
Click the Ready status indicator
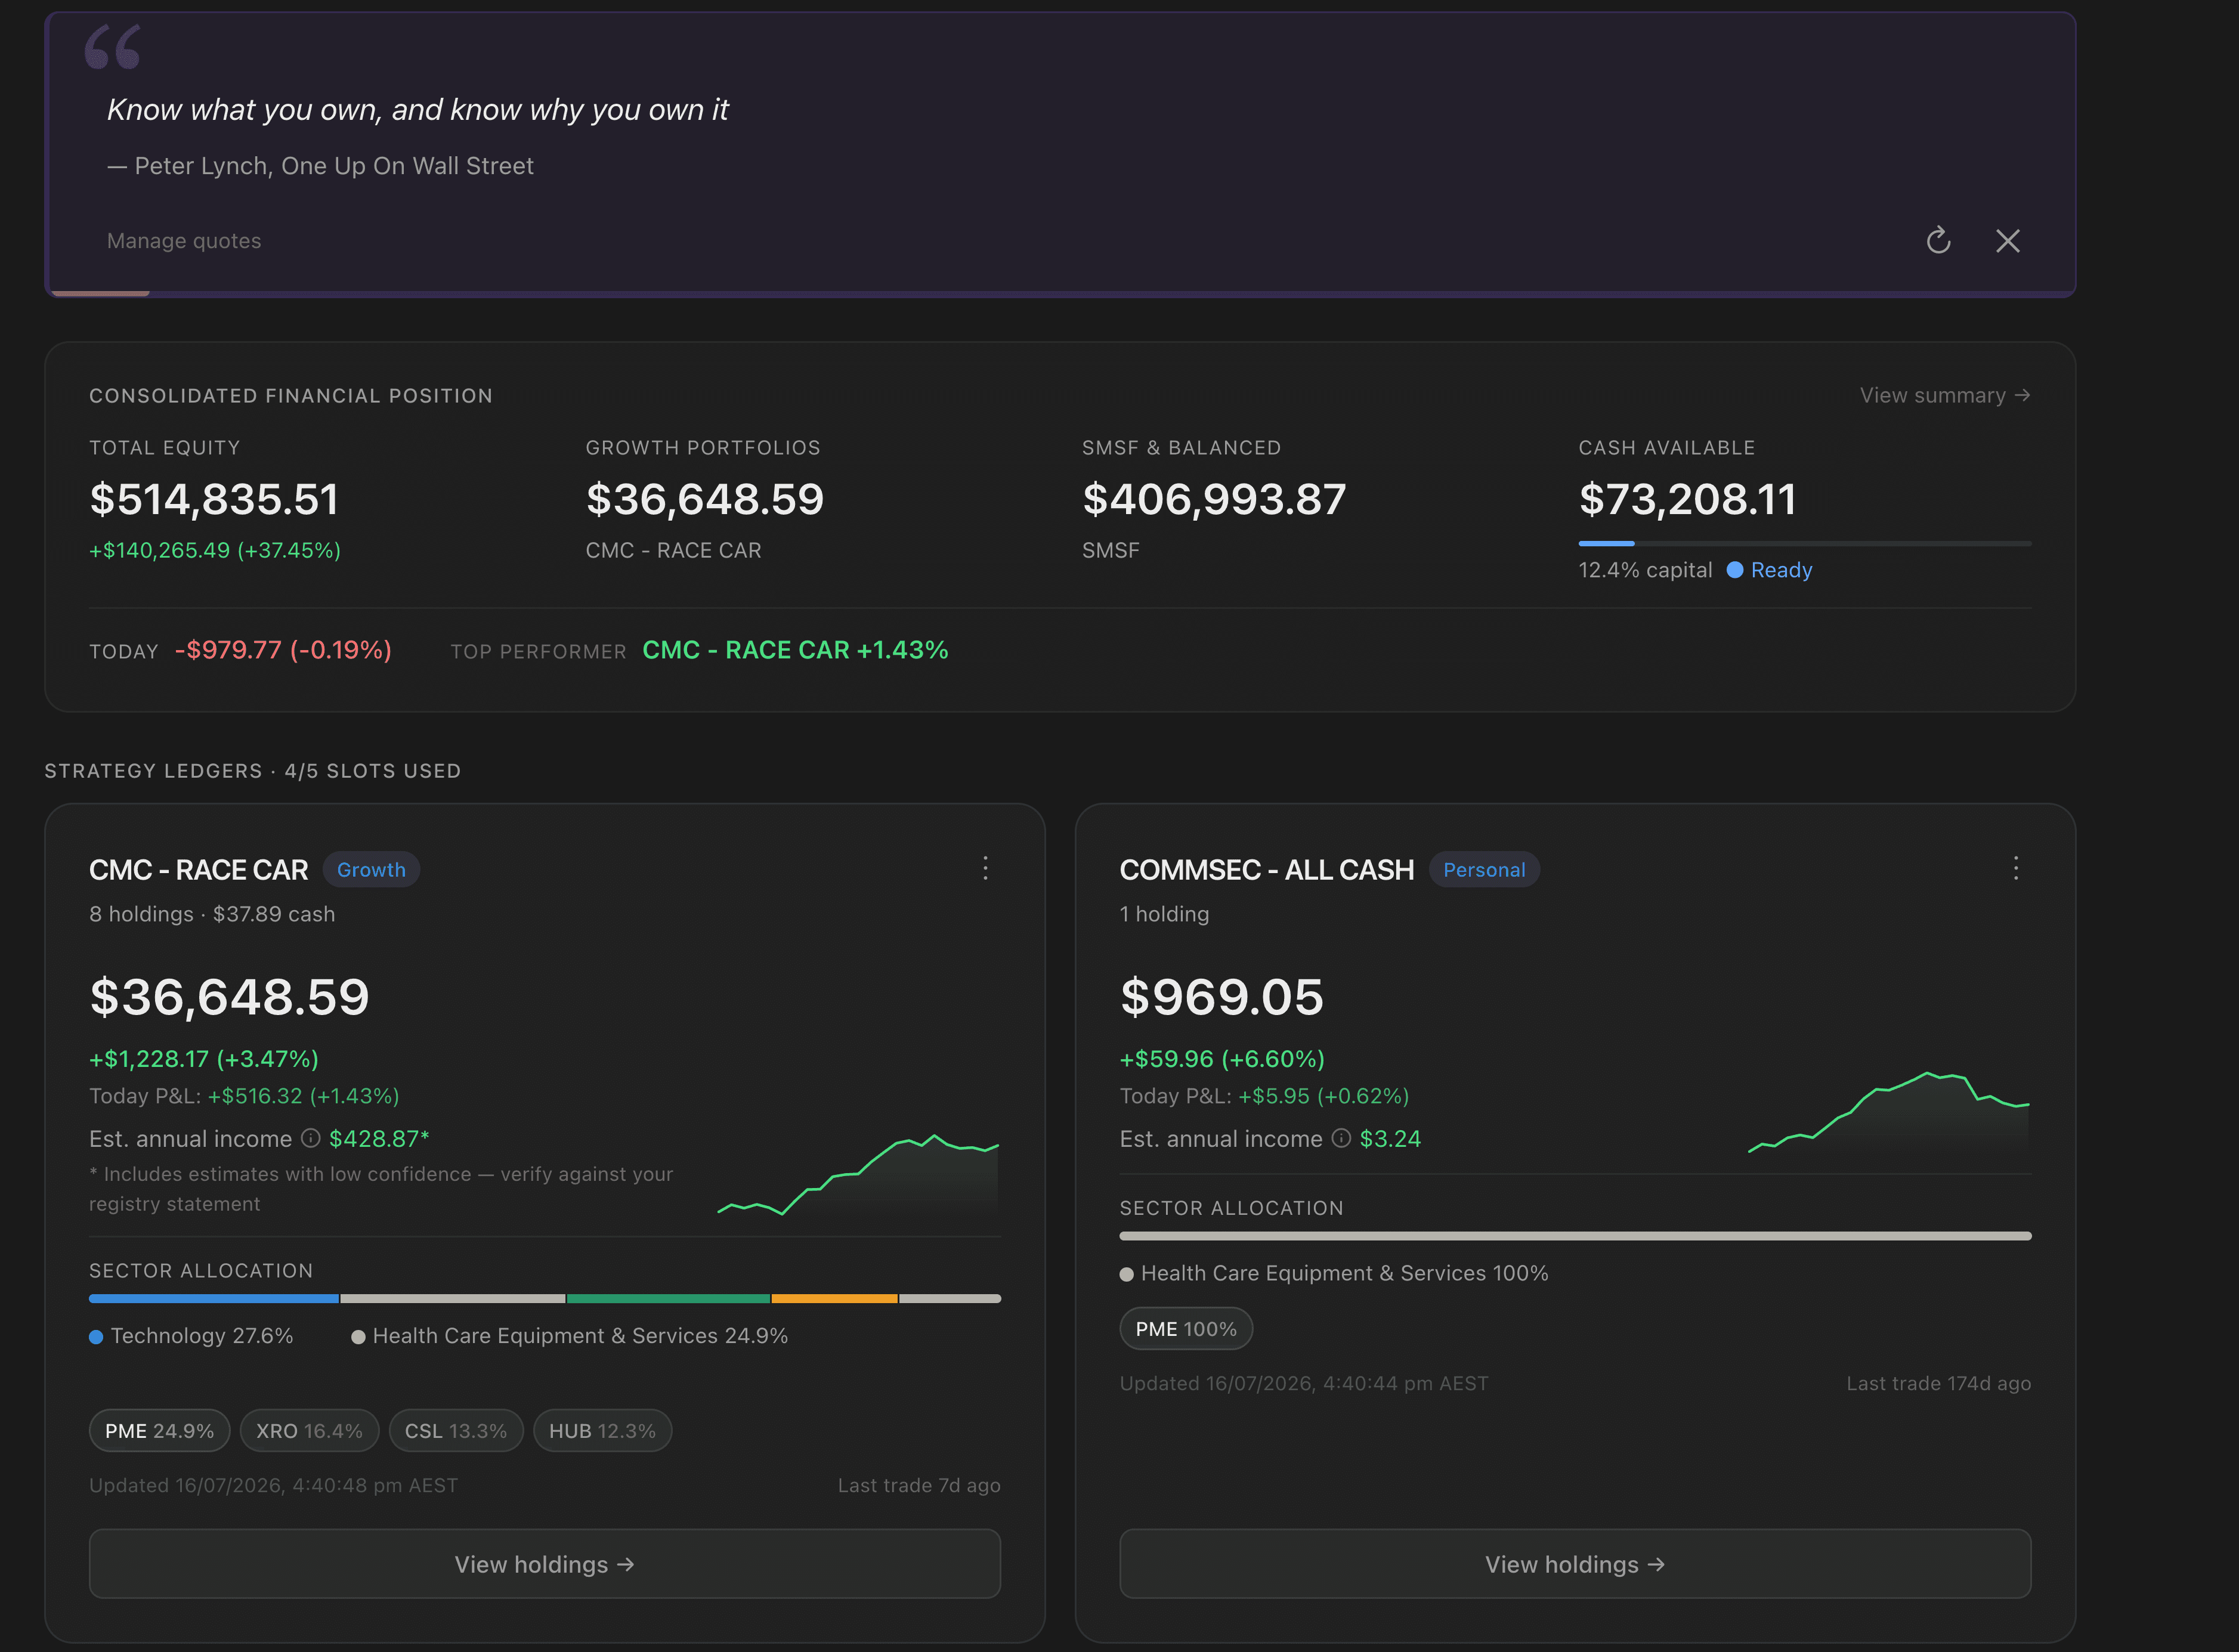coord(1769,570)
